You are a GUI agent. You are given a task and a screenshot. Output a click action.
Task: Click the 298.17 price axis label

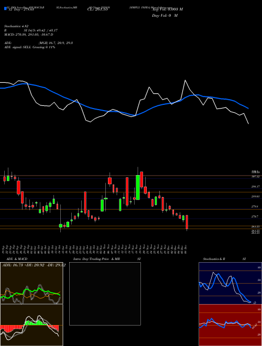pos(255,187)
